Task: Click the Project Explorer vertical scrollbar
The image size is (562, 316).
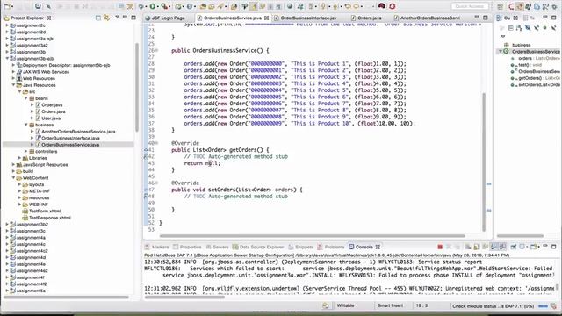Action: (x=137, y=87)
